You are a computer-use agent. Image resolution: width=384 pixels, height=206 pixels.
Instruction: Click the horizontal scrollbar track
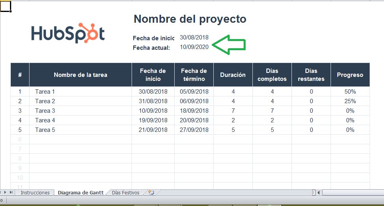pos(352,192)
